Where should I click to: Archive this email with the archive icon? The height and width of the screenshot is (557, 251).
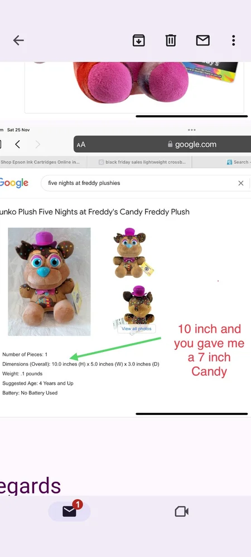pos(139,41)
